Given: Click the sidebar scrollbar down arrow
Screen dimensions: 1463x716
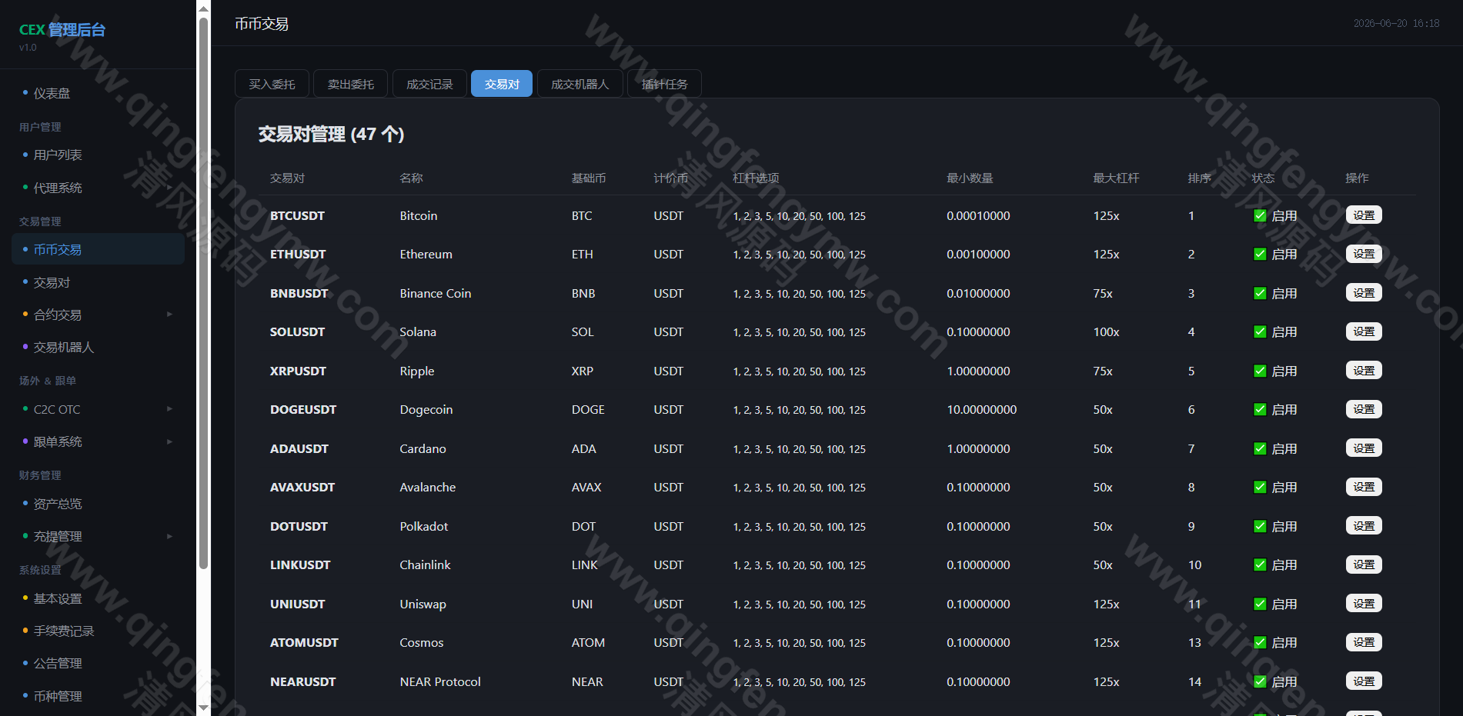Looking at the screenshot, I should click(203, 708).
